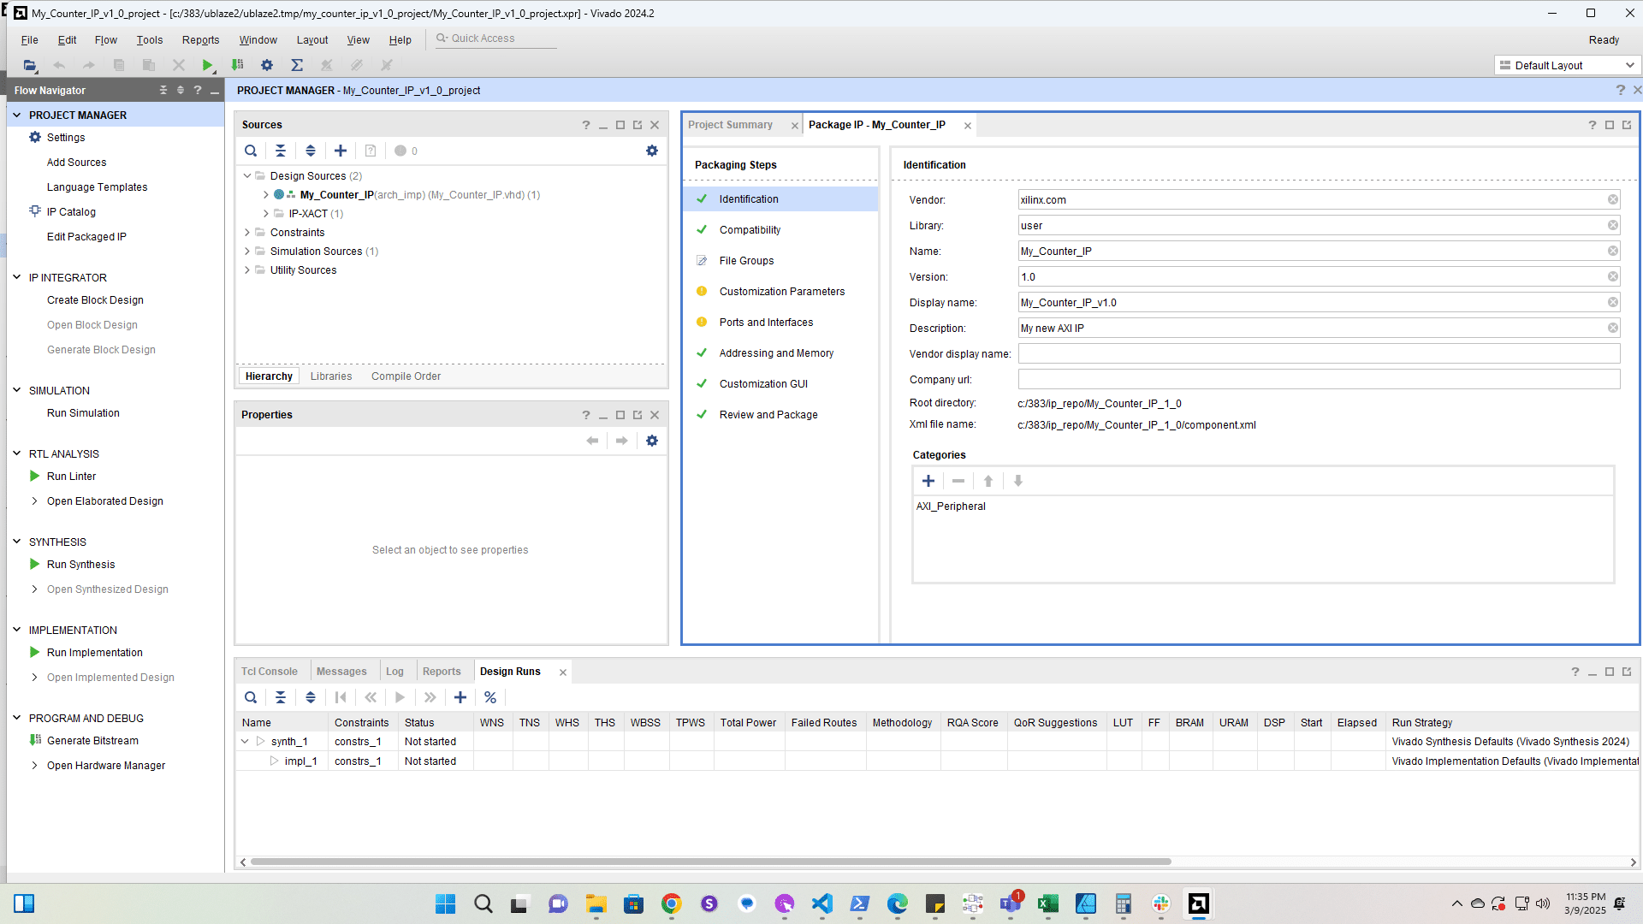Click Run Implementation in Flow Navigator

pos(94,653)
